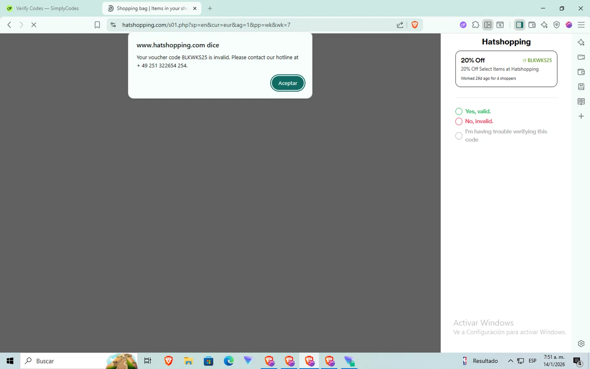Go back to the previous page
This screenshot has height=369, width=590.
click(x=9, y=25)
